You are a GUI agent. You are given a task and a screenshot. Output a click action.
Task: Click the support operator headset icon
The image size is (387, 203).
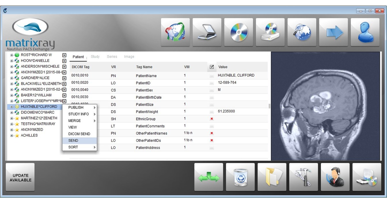point(335,177)
